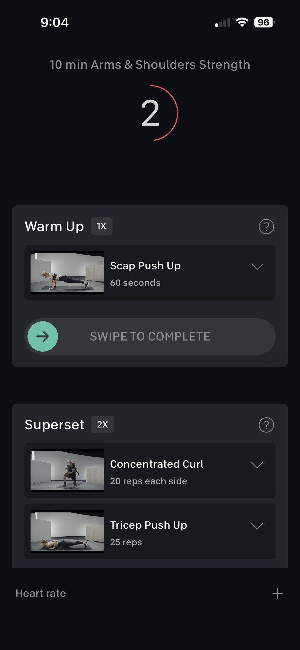Image resolution: width=300 pixels, height=650 pixels.
Task: Tap the cellular signal bars icon
Action: coord(223,22)
